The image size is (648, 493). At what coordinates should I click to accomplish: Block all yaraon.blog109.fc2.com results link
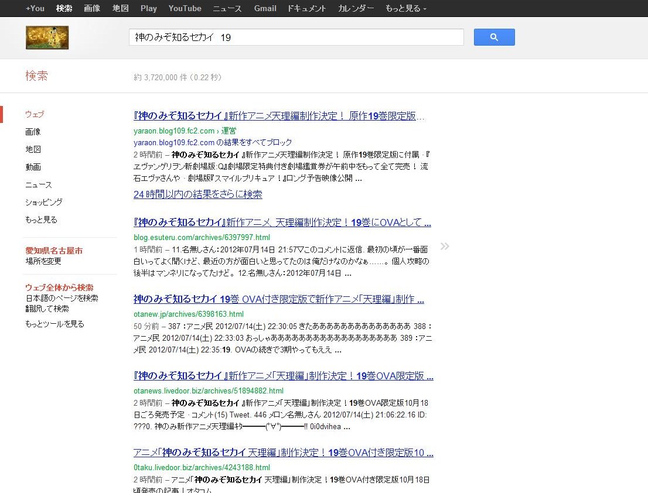(213, 142)
